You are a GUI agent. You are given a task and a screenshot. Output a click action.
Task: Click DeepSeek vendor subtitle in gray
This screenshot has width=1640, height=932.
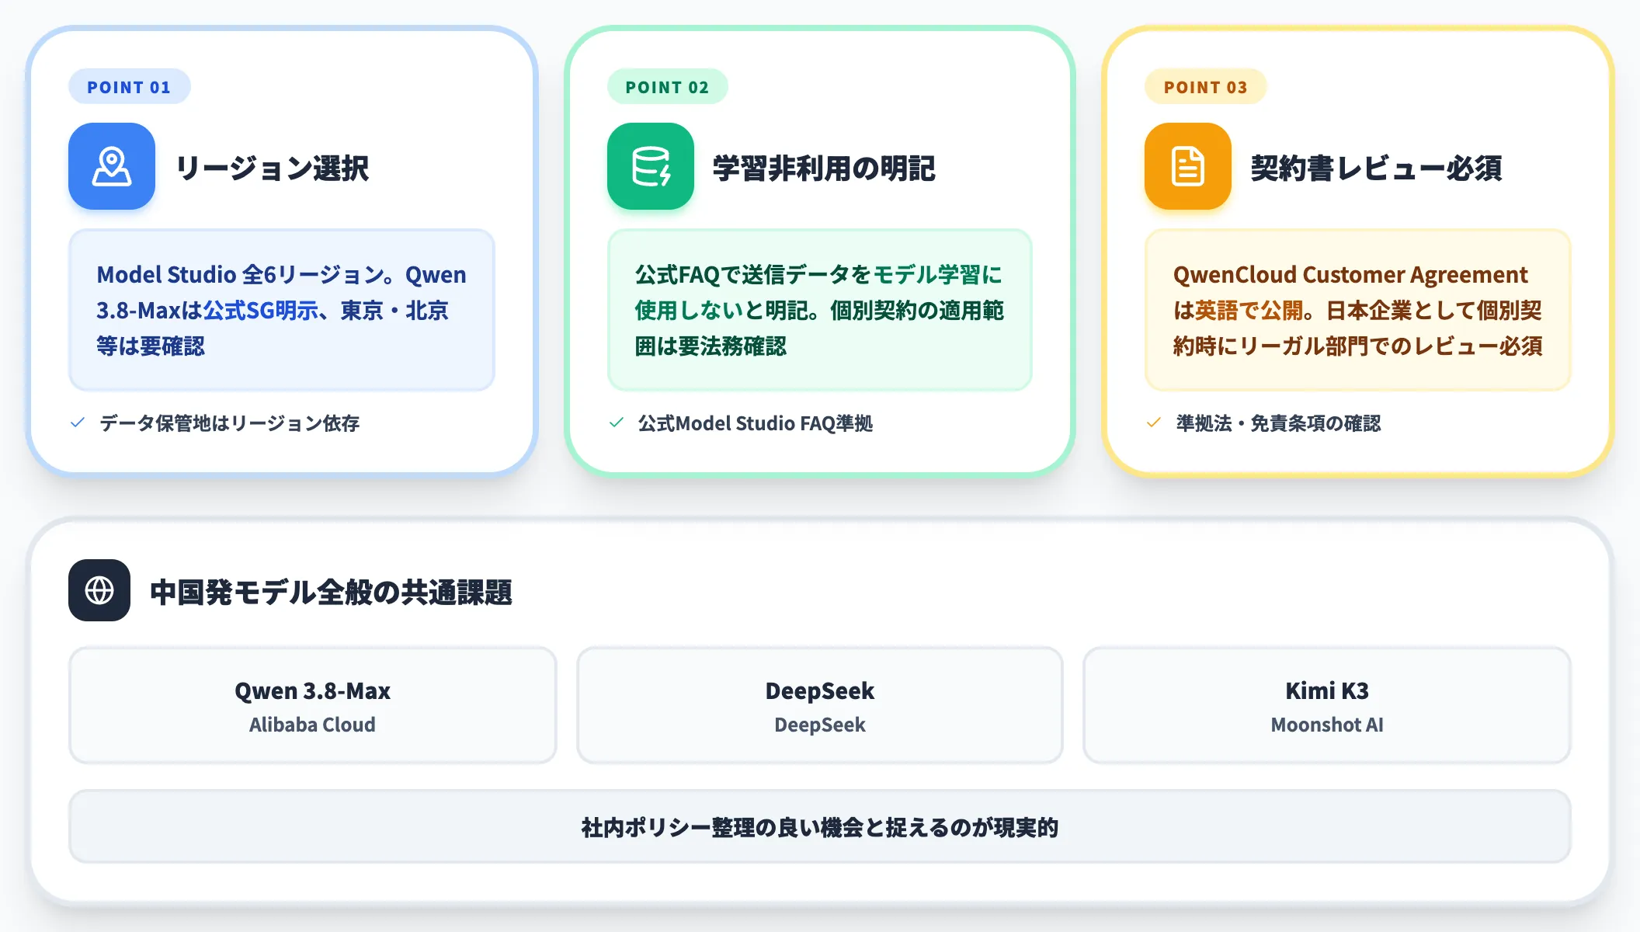820,725
